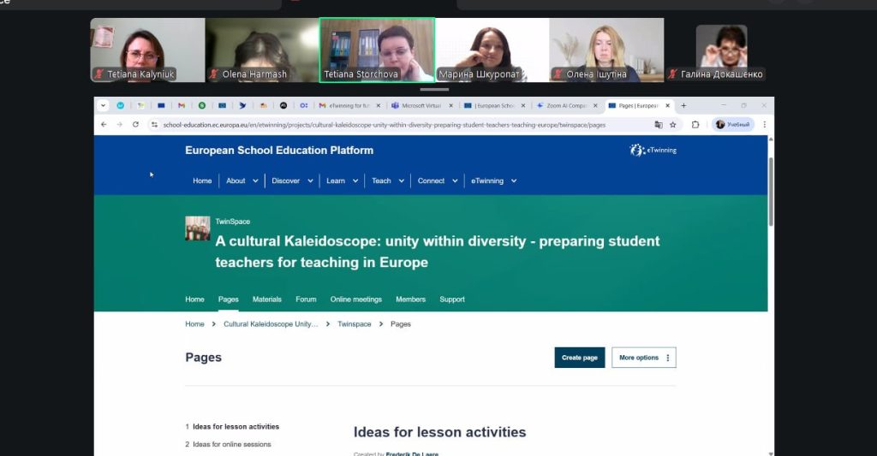Click the address bar URL field
This screenshot has height=456, width=877.
[x=385, y=124]
